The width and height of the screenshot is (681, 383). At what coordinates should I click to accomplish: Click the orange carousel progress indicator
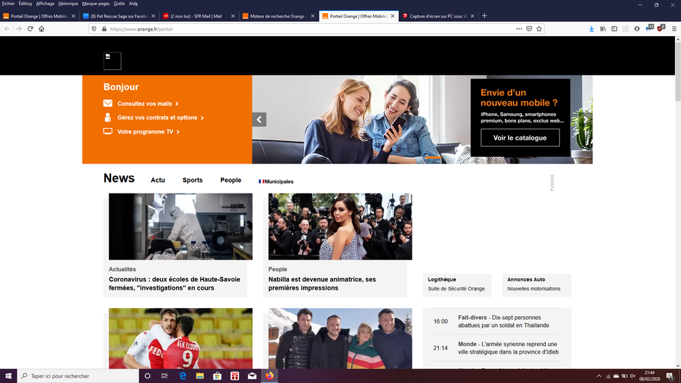[x=432, y=157]
